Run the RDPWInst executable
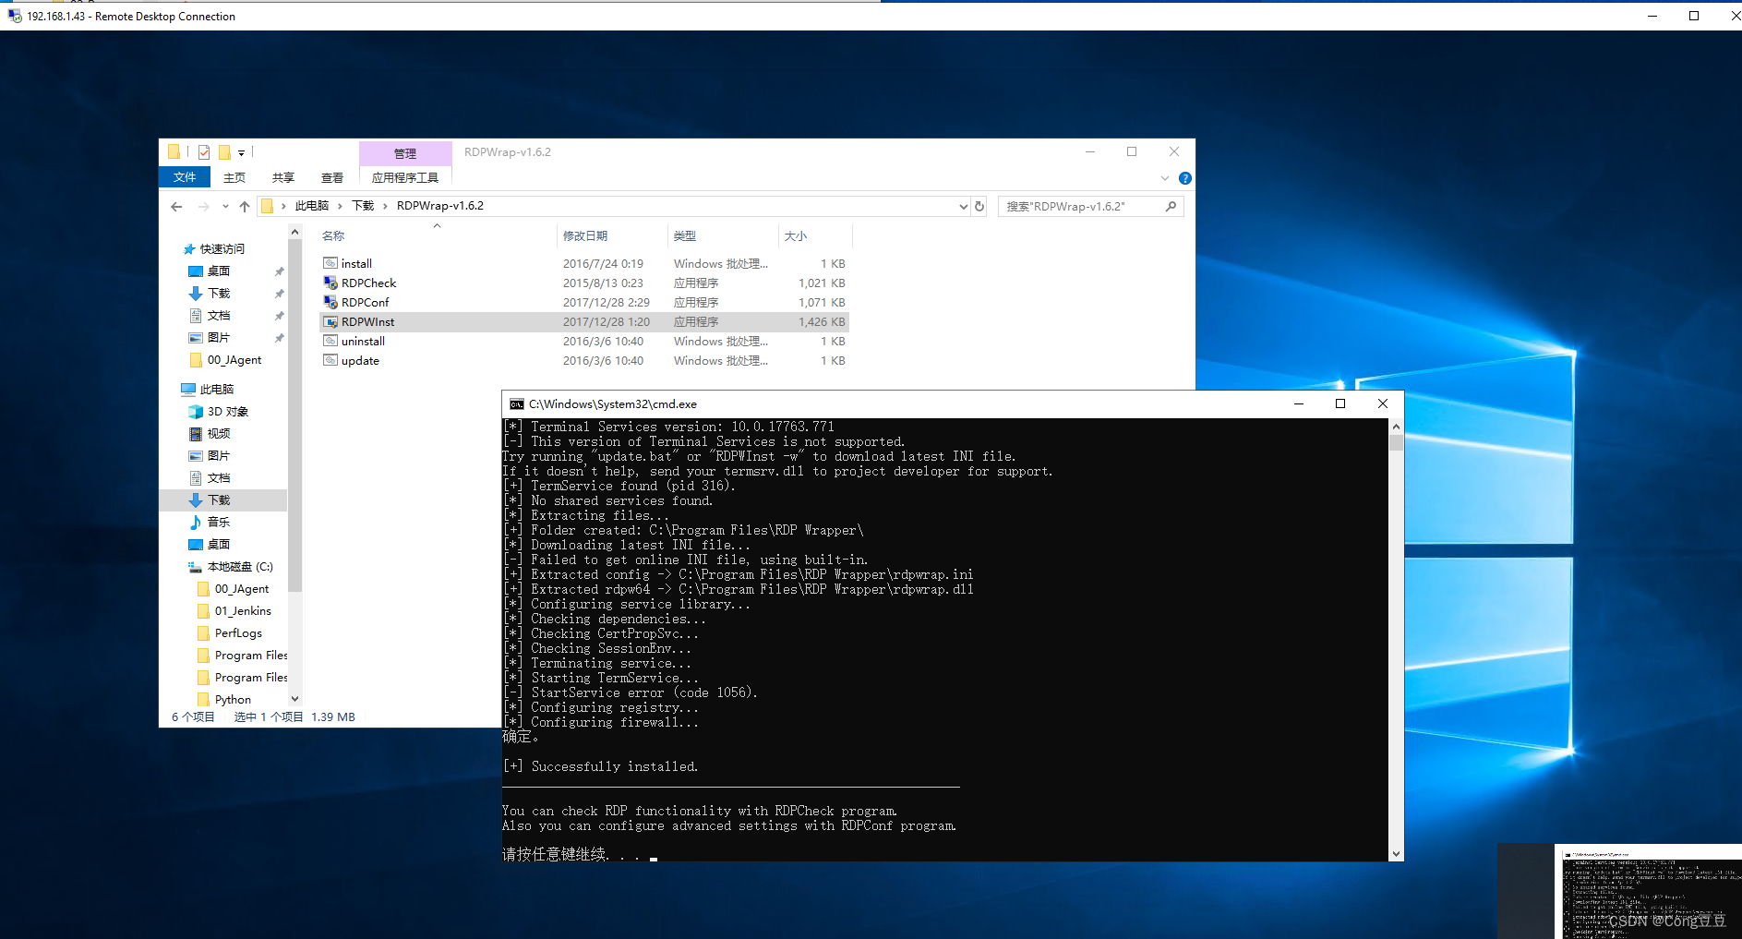The height and width of the screenshot is (939, 1742). [x=368, y=321]
